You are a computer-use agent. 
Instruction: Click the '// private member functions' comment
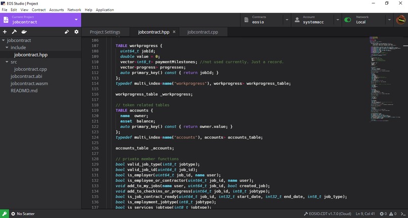tap(147, 159)
